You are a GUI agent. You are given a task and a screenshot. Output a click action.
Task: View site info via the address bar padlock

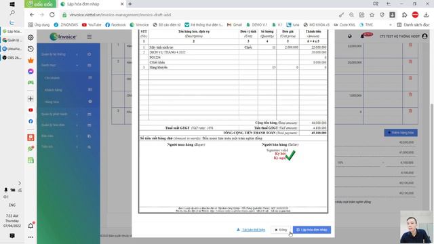pos(64,15)
